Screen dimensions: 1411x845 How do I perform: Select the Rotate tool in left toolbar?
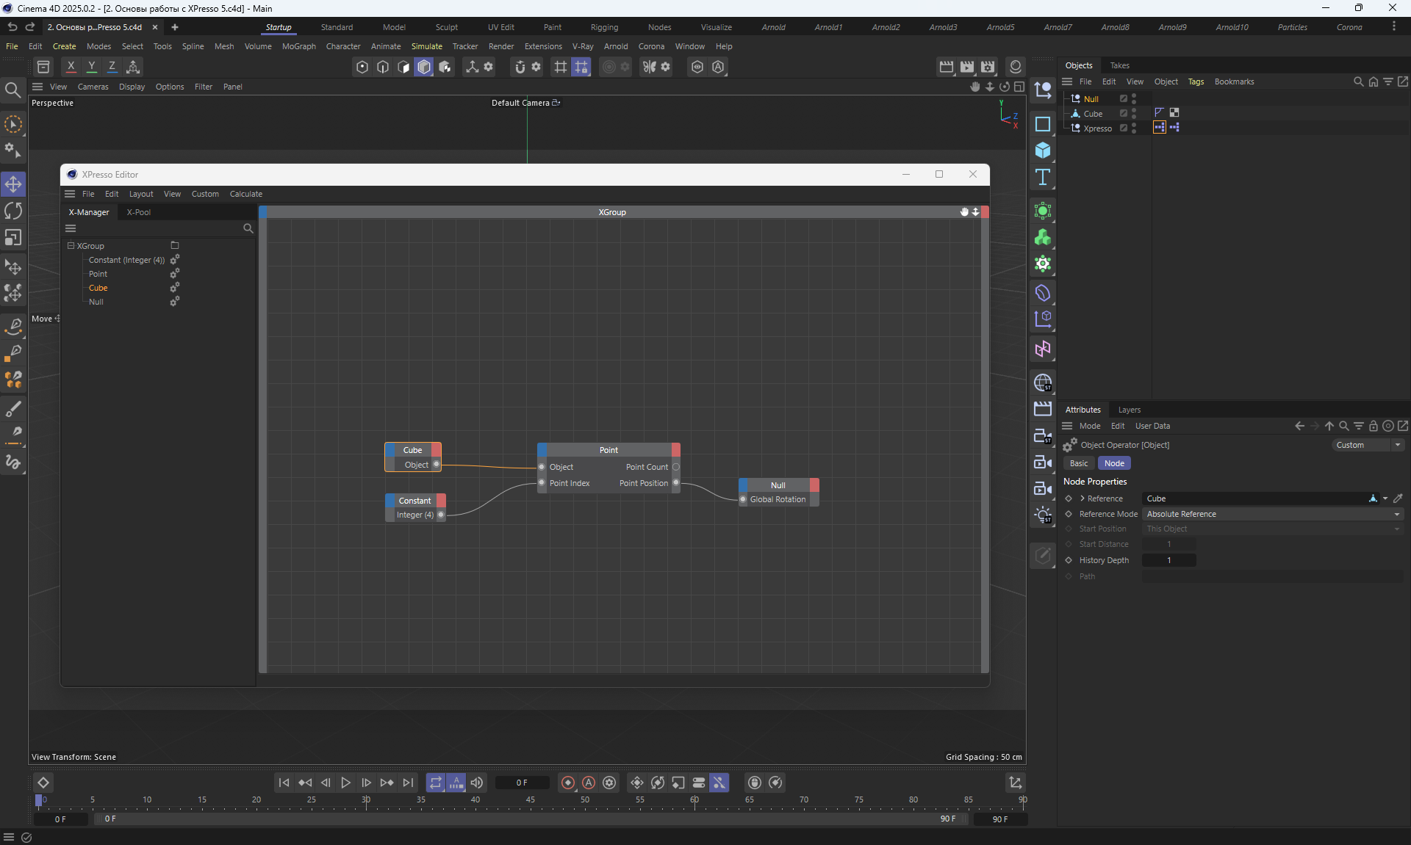click(x=13, y=211)
